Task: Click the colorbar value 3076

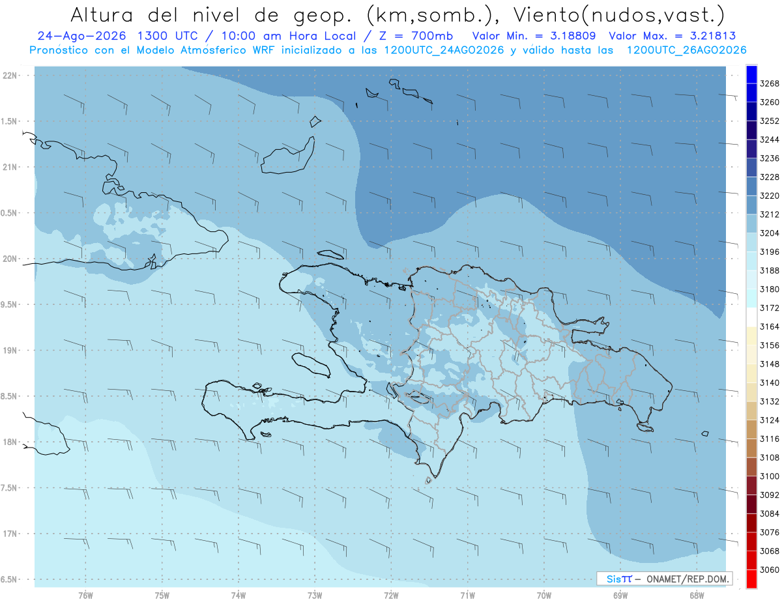Action: point(770,532)
